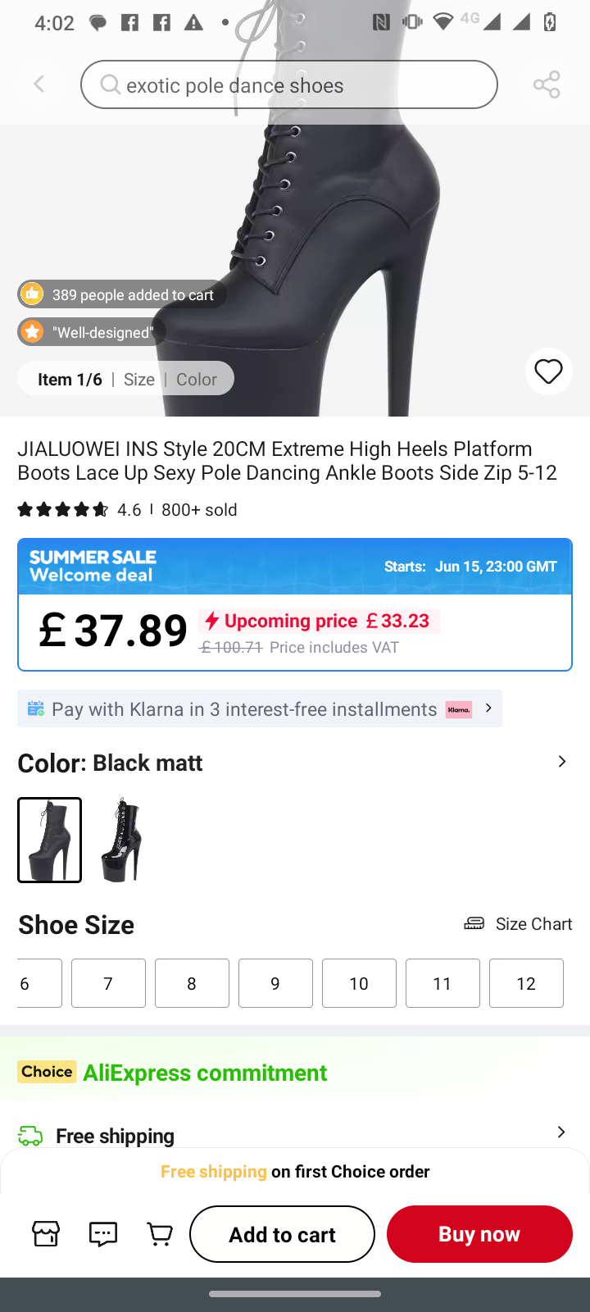Image resolution: width=590 pixels, height=1312 pixels.
Task: Add item to wishlist with heart icon
Action: 548,371
